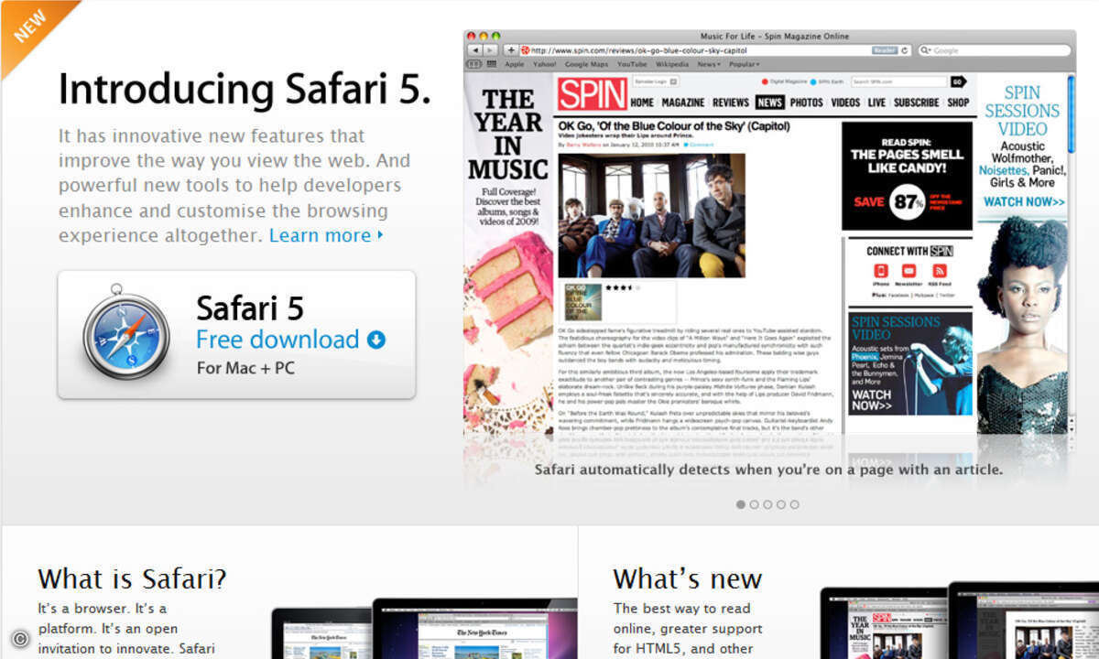This screenshot has height=659, width=1099.
Task: Go to SPIN MAGAZINE tab
Action: click(x=683, y=103)
